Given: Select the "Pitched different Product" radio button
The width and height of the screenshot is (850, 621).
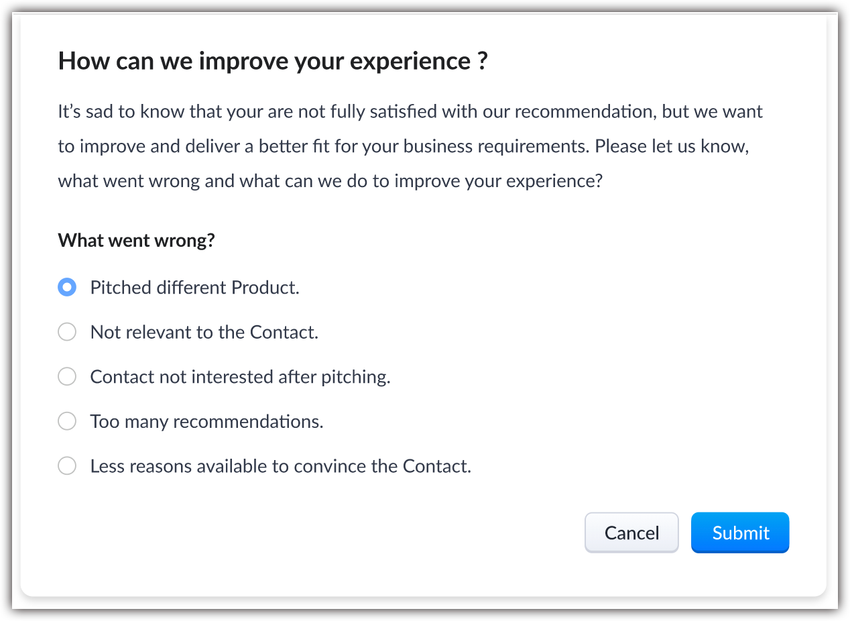Looking at the screenshot, I should point(67,288).
